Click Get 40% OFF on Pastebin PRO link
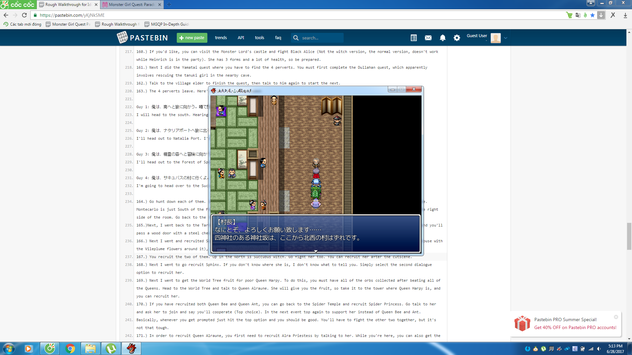Screen dimensions: 632x355 point(575,327)
